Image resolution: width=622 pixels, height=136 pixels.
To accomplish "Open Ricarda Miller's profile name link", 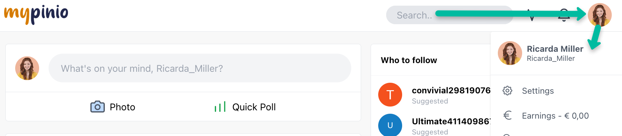I will 555,49.
